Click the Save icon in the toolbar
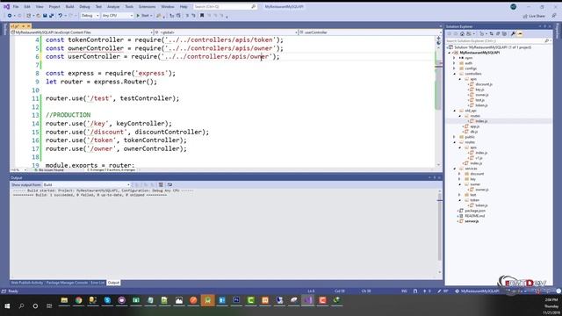 45,16
